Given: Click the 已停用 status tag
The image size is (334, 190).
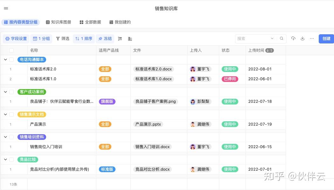Looking at the screenshot, I should pos(230,79).
